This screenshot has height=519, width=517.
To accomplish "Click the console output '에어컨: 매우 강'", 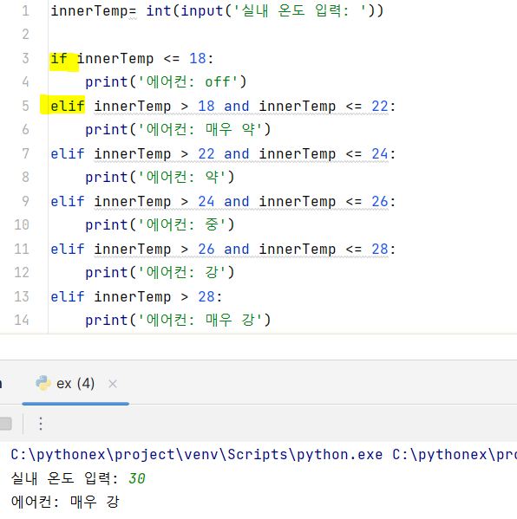I will point(65,502).
